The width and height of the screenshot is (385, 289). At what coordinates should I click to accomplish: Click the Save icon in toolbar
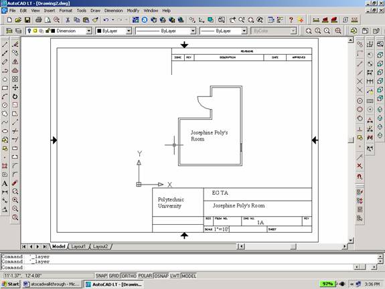pos(27,20)
